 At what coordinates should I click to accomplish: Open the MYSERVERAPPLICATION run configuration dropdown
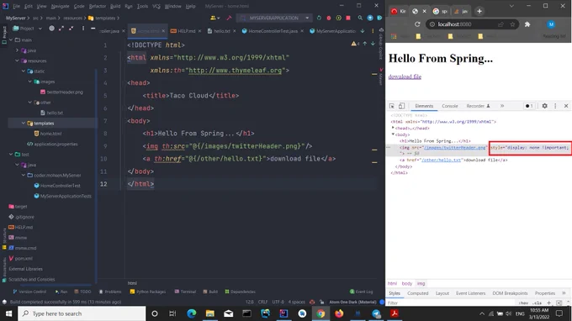(x=274, y=18)
